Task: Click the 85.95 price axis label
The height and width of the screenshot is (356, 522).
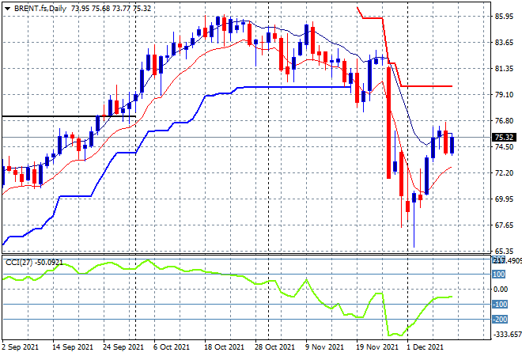Action: click(x=504, y=16)
